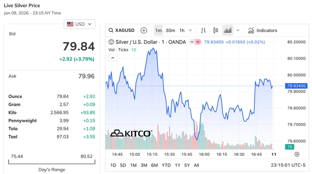Screen dimensions: 312x174
Task: Toggle the market status pill indicator
Action: (x=195, y=42)
